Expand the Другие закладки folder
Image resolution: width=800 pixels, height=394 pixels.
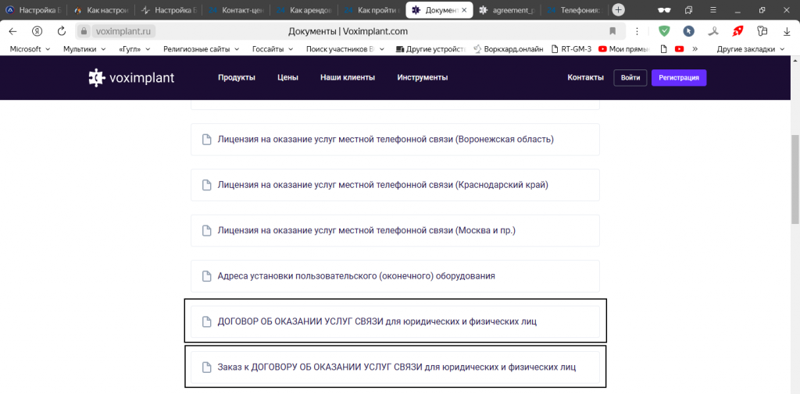point(752,49)
